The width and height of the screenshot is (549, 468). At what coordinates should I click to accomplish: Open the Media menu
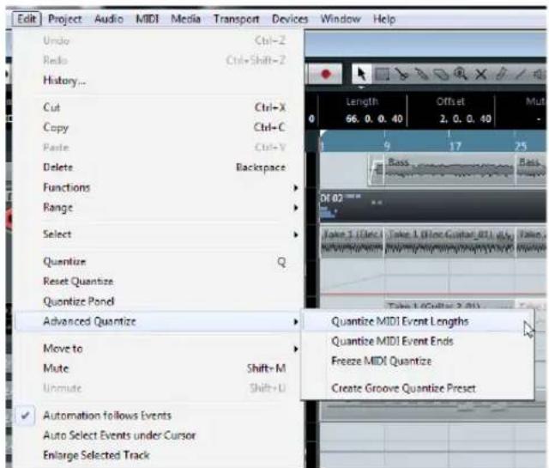coord(185,19)
